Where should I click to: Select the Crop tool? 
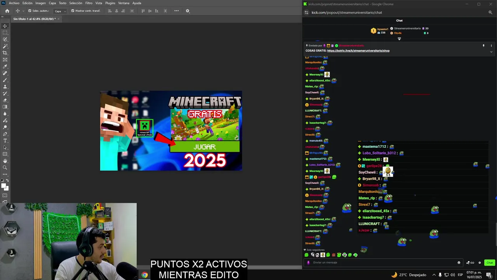click(5, 53)
